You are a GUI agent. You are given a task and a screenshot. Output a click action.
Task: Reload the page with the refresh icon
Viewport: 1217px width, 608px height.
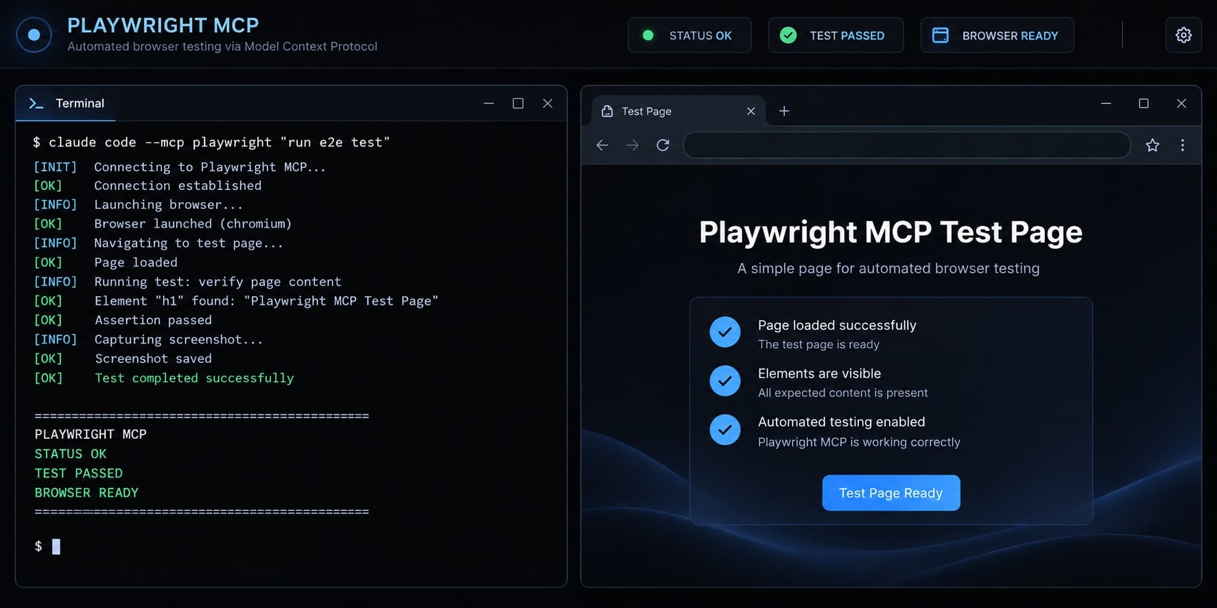pyautogui.click(x=663, y=145)
